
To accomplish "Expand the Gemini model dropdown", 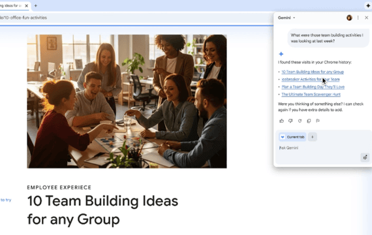I will click(287, 18).
